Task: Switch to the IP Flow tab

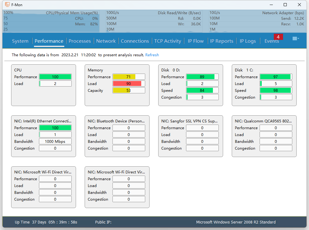Action: (196, 41)
